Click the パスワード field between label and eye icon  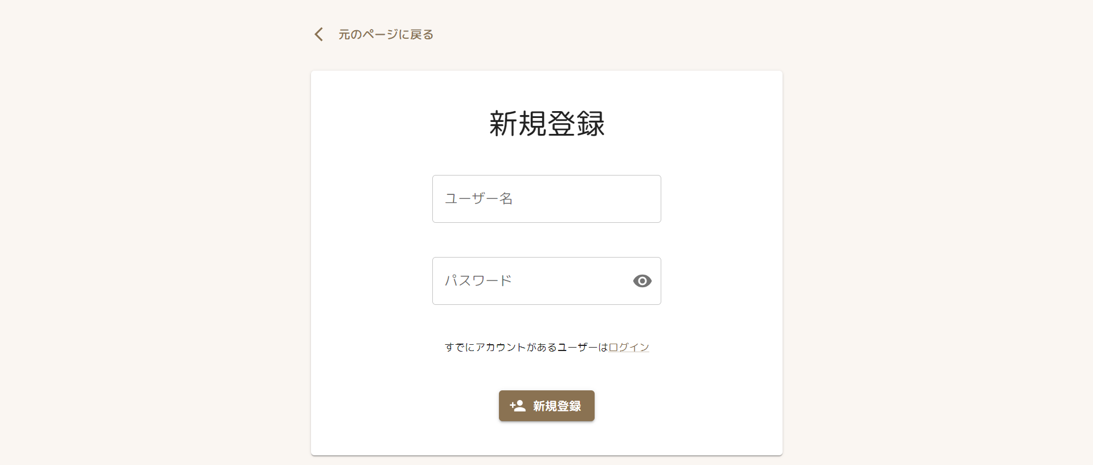[x=571, y=281]
